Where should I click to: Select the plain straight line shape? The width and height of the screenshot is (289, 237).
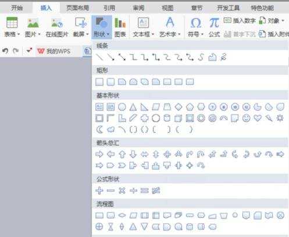[x=99, y=57]
